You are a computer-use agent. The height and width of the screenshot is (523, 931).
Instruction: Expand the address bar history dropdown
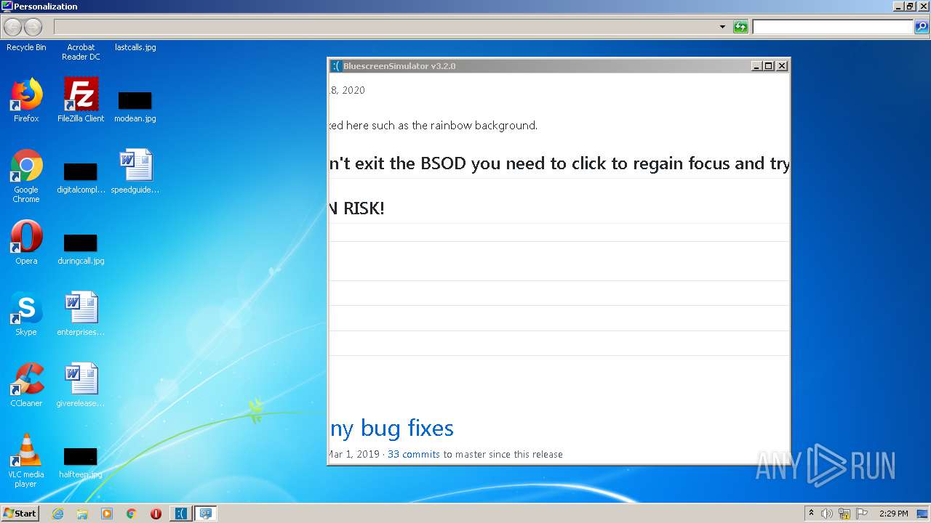722,28
